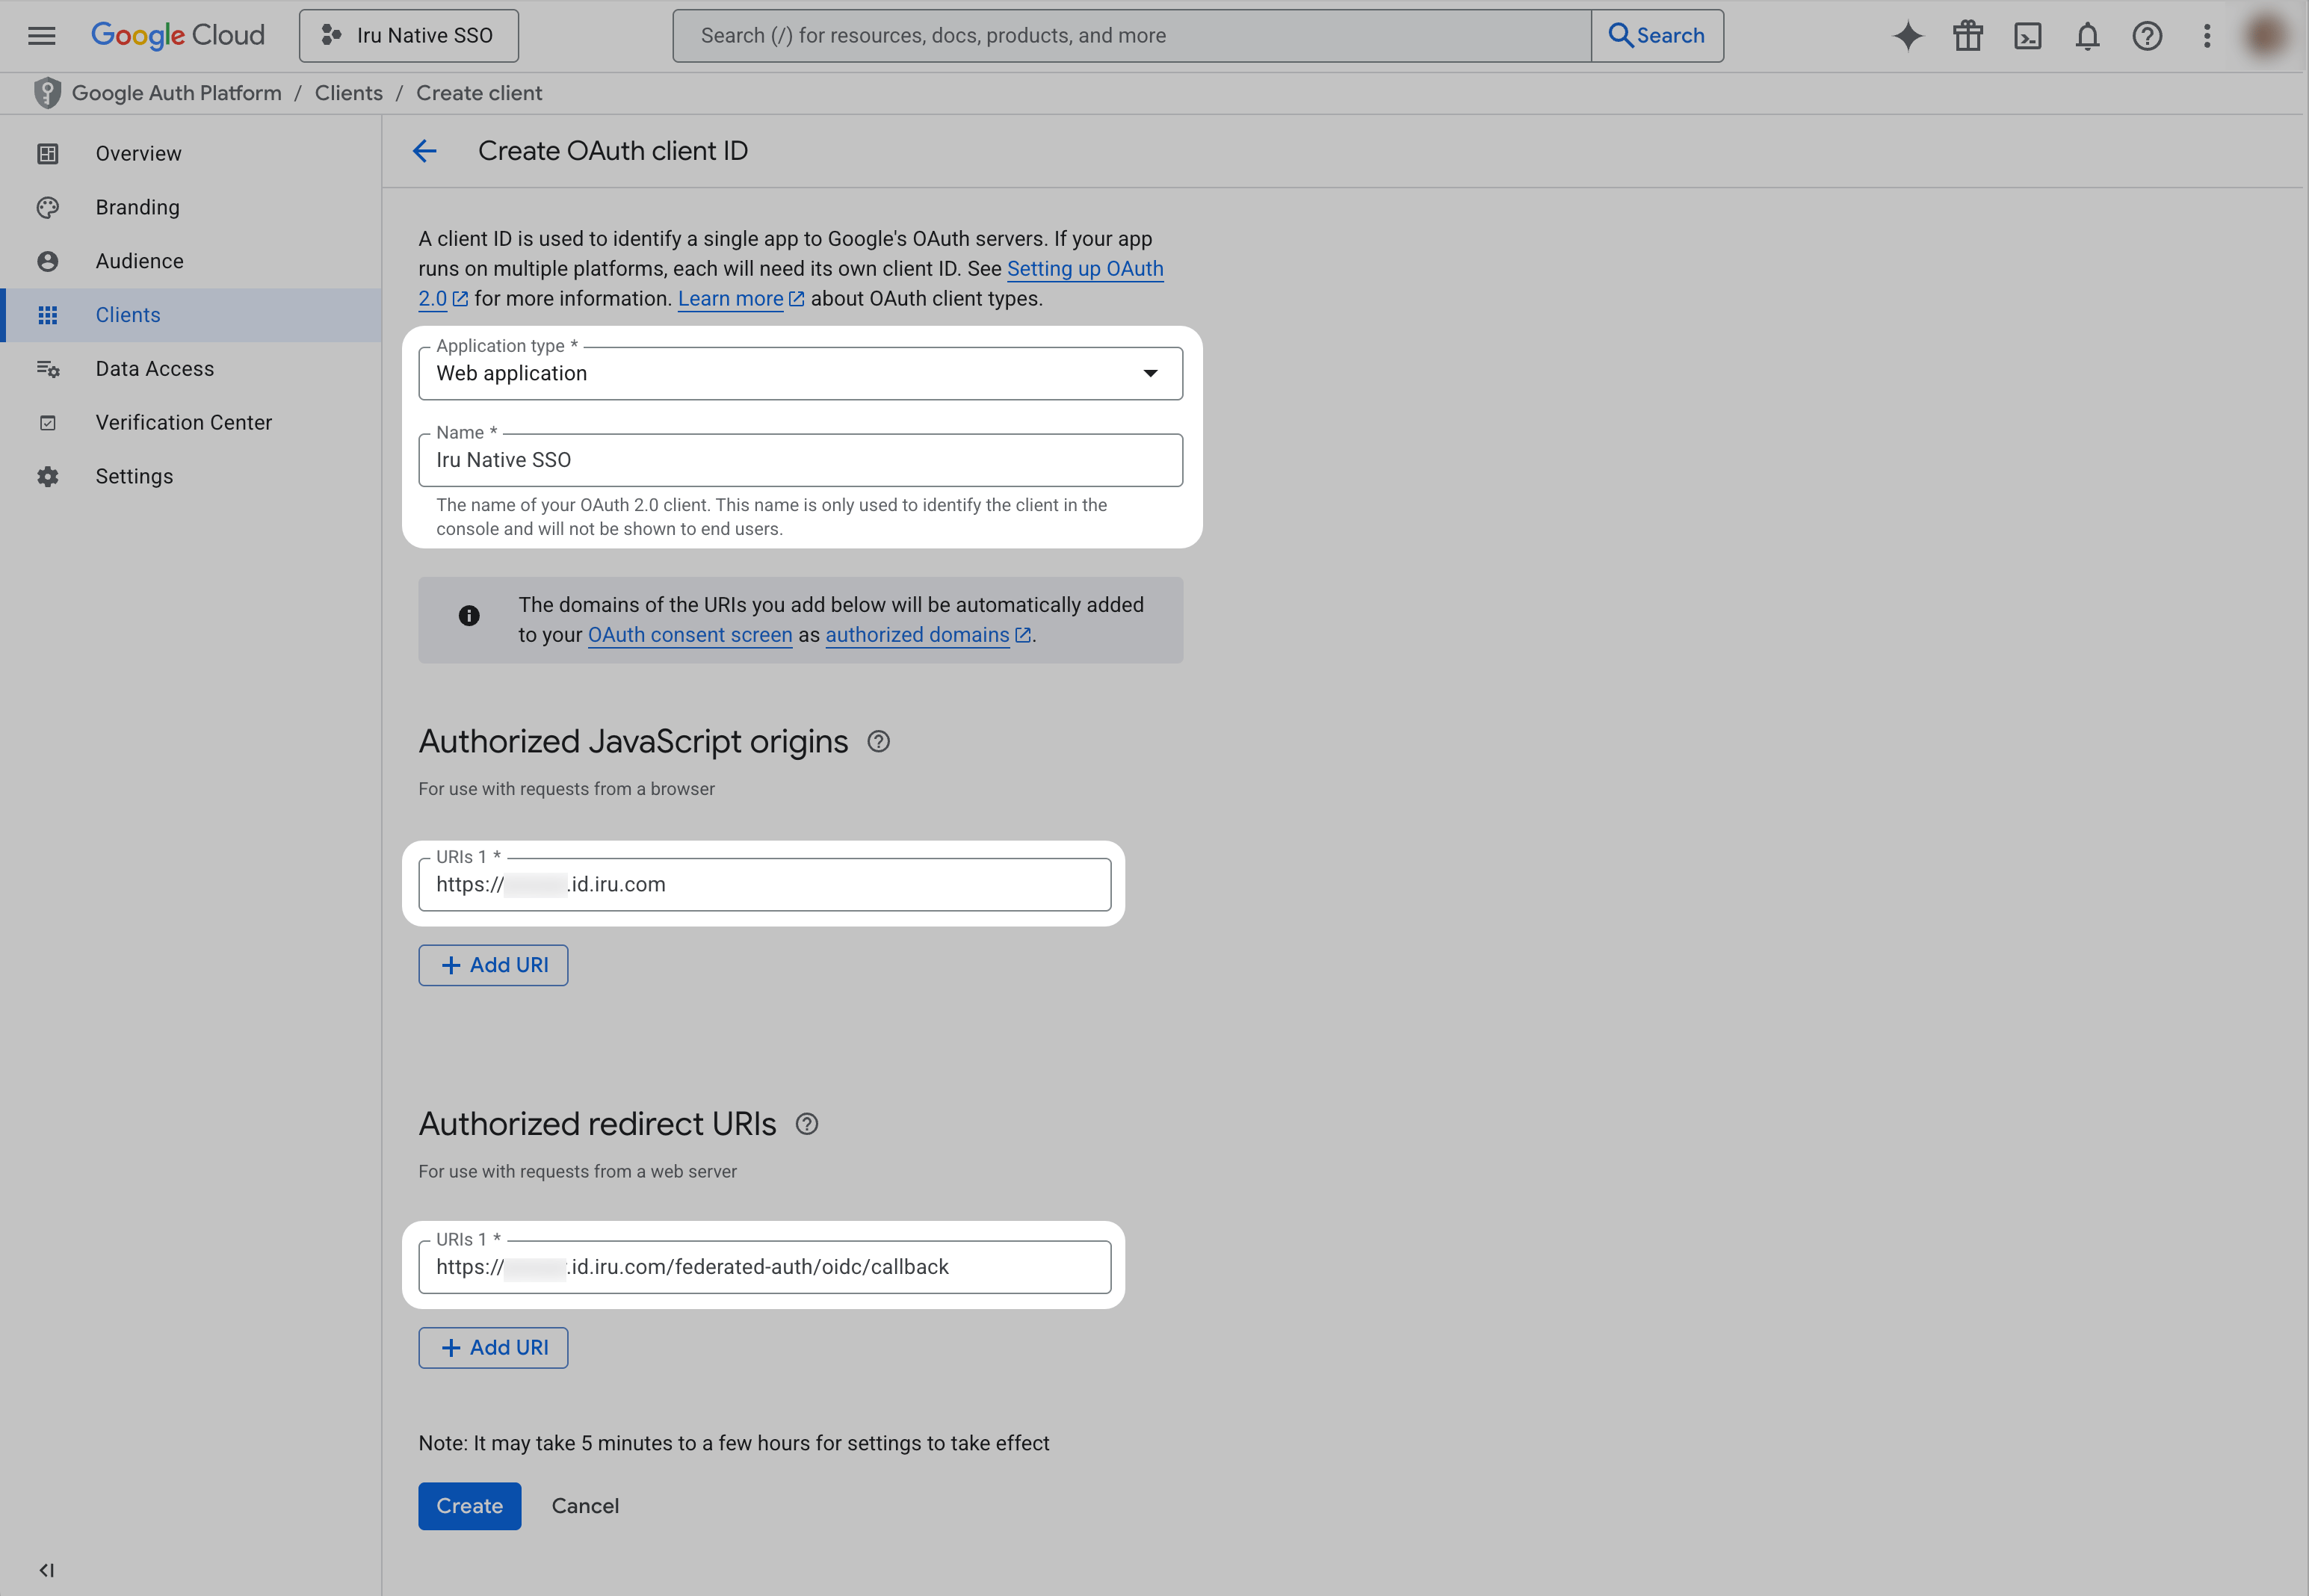Screen dimensions: 2309x1596
Task: Expand the Application type dropdown
Action: point(800,374)
